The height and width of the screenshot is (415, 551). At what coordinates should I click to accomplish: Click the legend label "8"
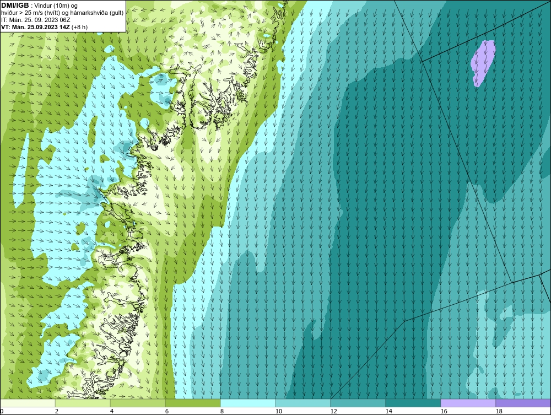coord(222,411)
